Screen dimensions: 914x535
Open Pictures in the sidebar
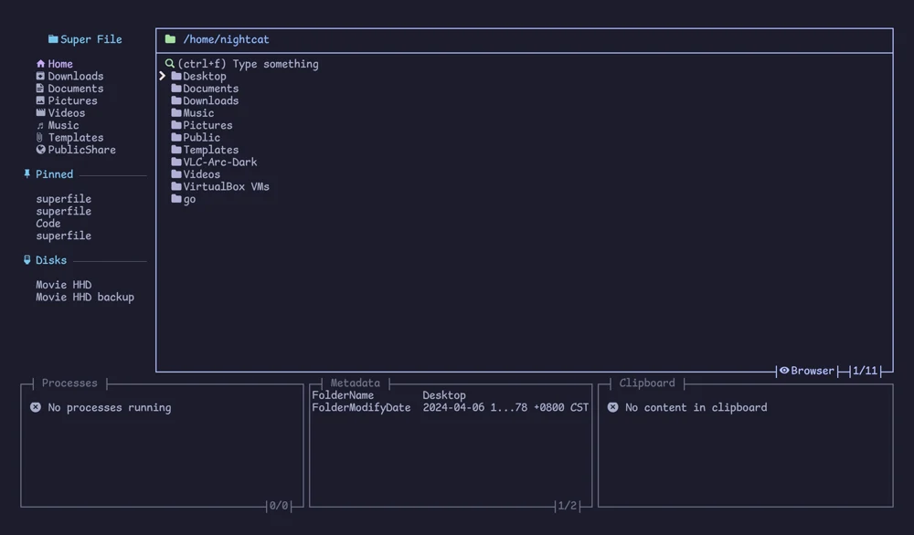[72, 100]
